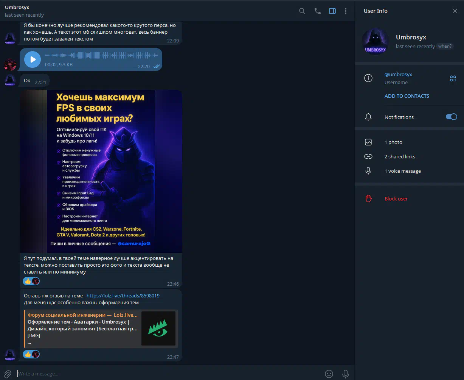
Task: Toggle the Notifications switch off
Action: tap(452, 117)
